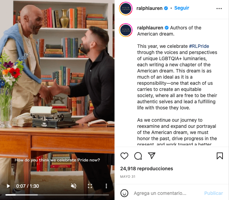Save post with the bookmark icon
This screenshot has width=229, height=200.
click(x=220, y=156)
